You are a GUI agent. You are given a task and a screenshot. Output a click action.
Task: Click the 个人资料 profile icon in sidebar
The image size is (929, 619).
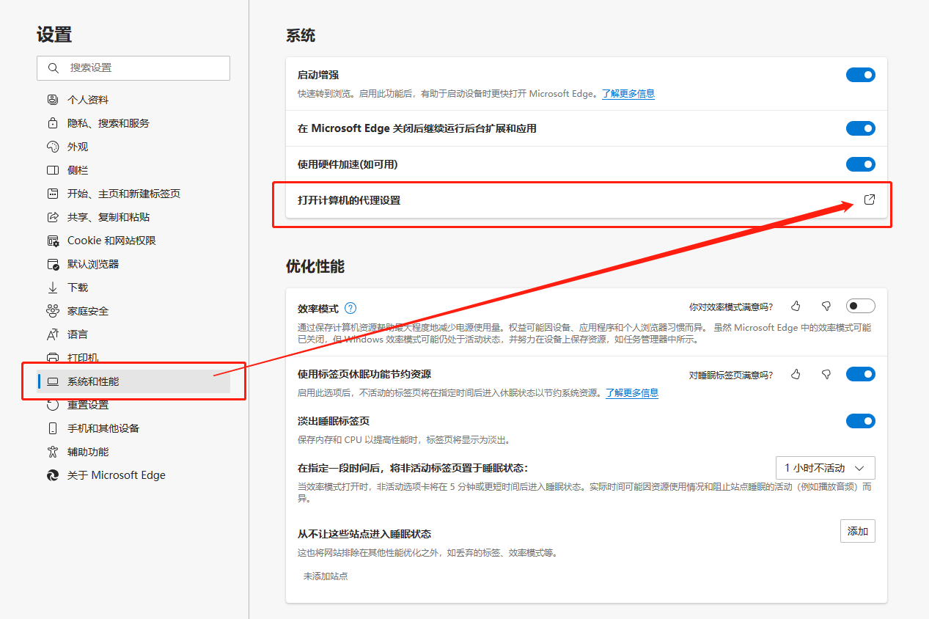(52, 100)
